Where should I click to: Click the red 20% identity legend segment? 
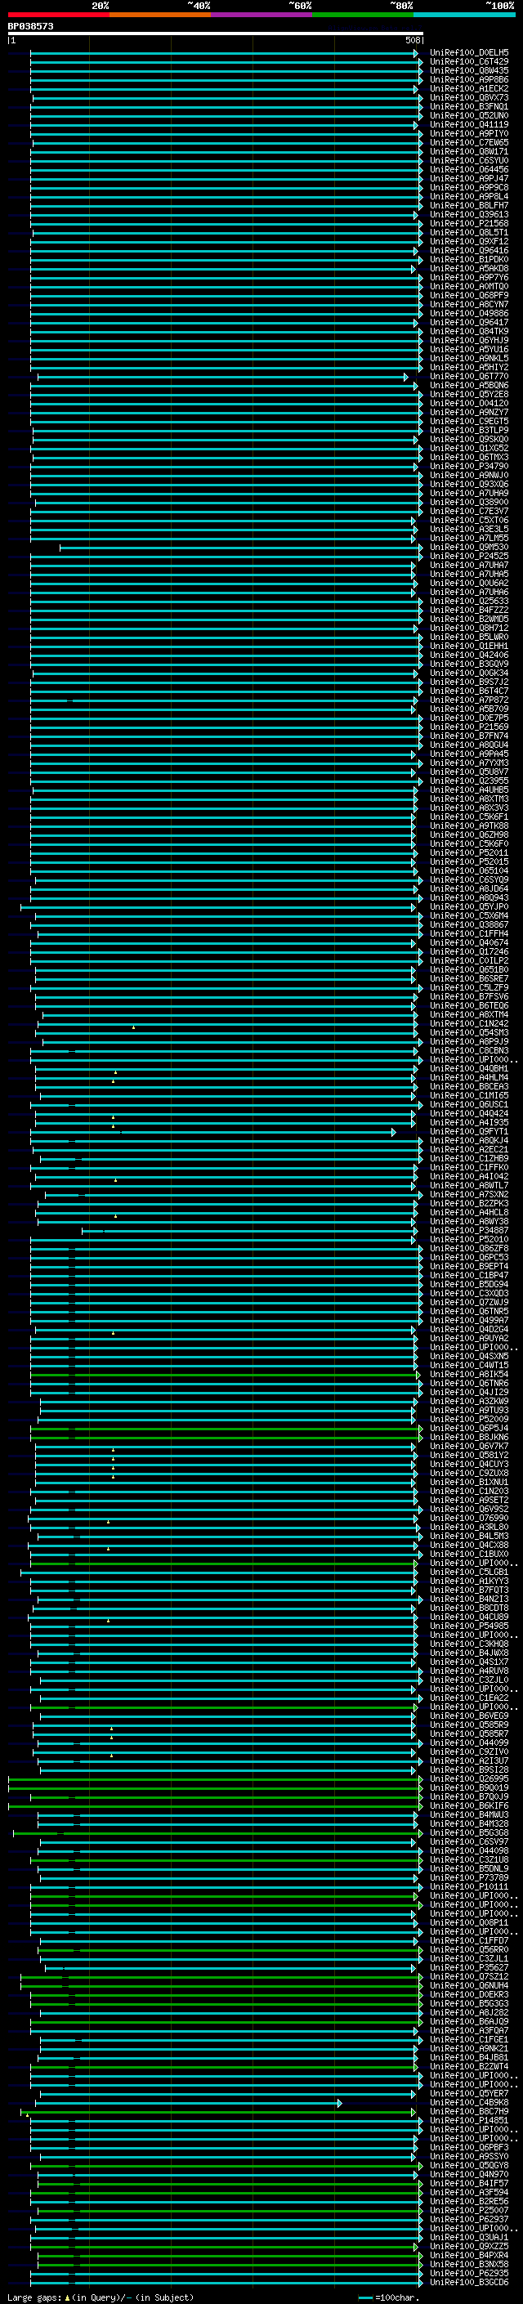tap(58, 15)
